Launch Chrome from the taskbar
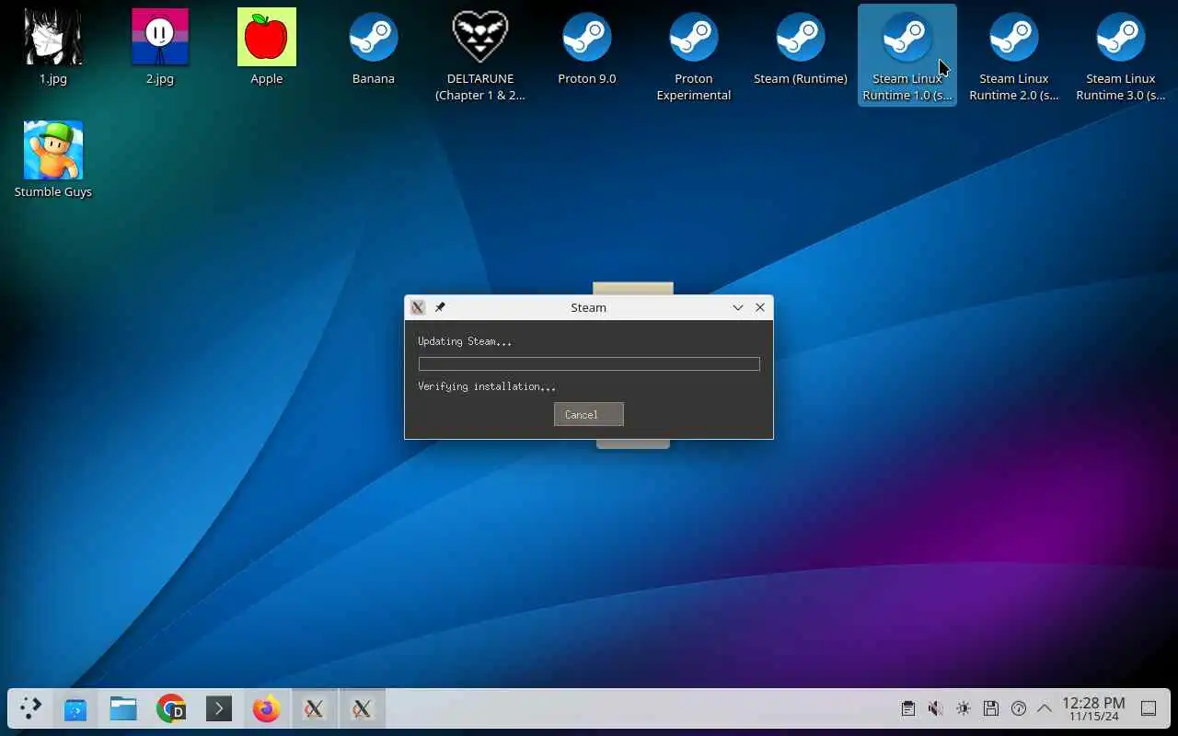The height and width of the screenshot is (736, 1178). pyautogui.click(x=171, y=708)
